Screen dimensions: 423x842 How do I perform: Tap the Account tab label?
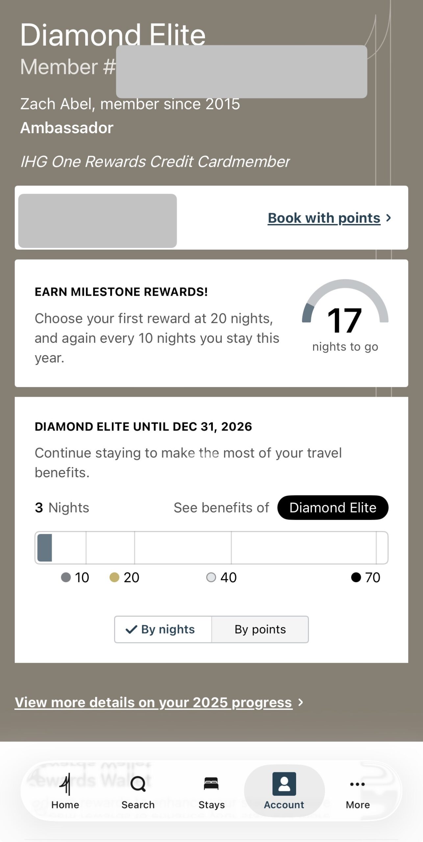pyautogui.click(x=284, y=805)
